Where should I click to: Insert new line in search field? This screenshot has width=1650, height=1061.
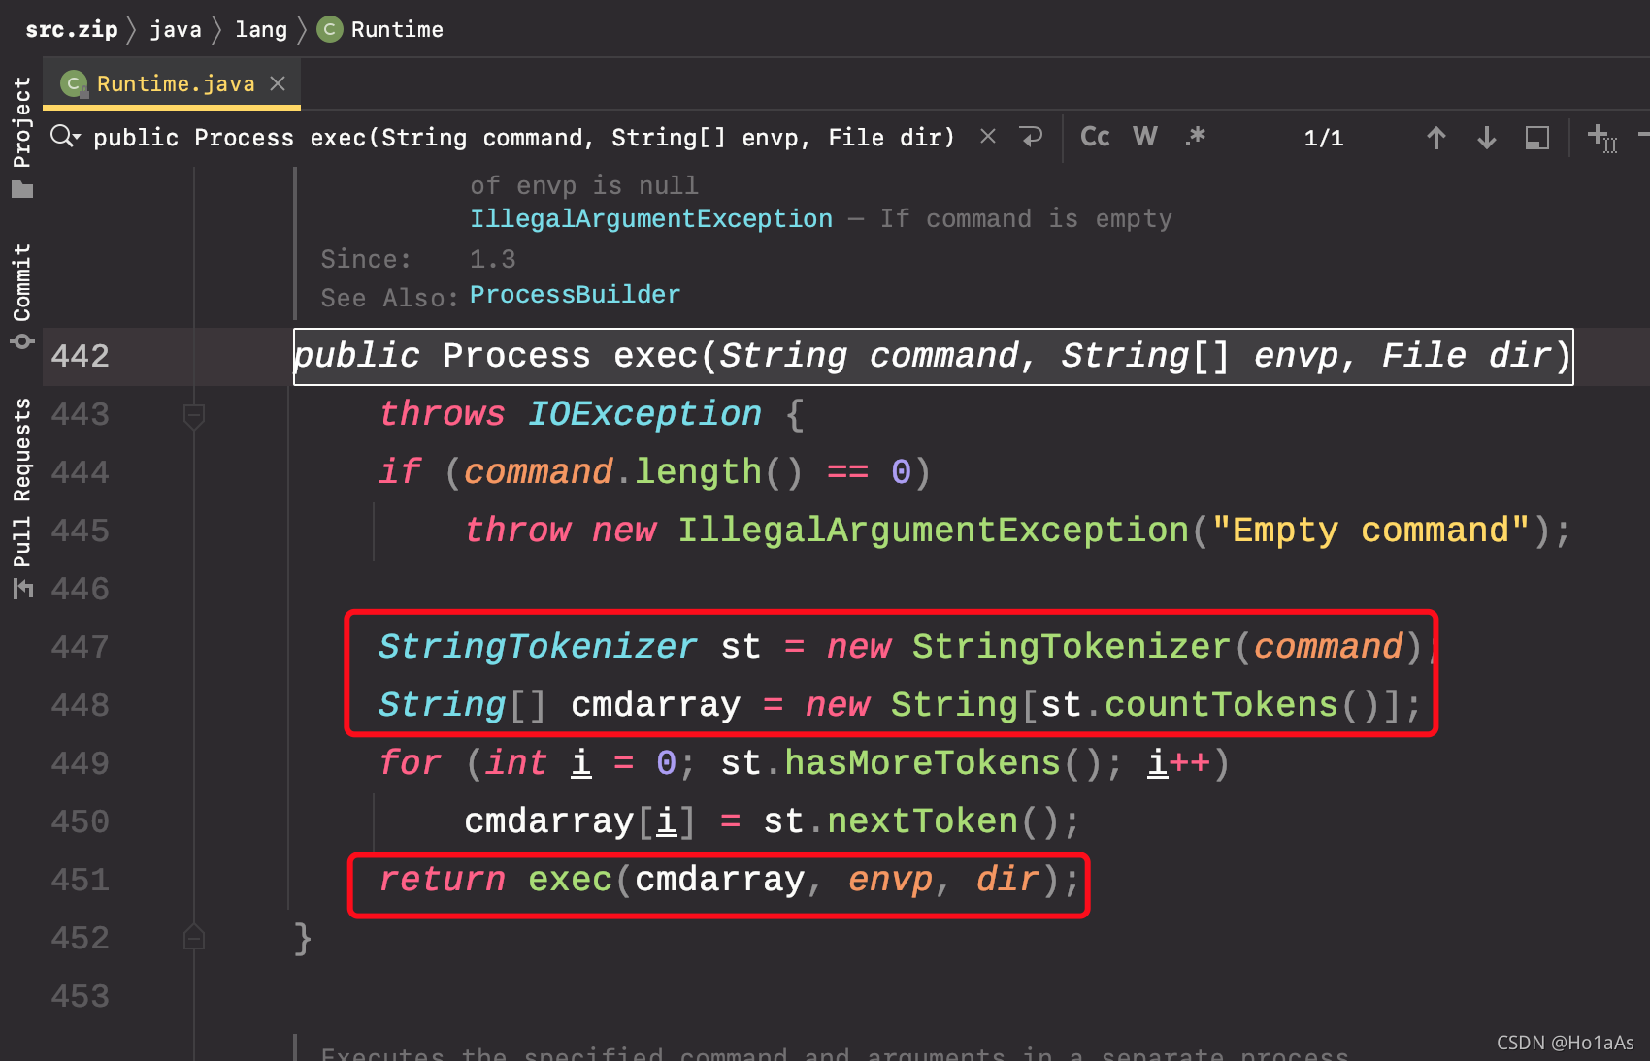[1032, 137]
